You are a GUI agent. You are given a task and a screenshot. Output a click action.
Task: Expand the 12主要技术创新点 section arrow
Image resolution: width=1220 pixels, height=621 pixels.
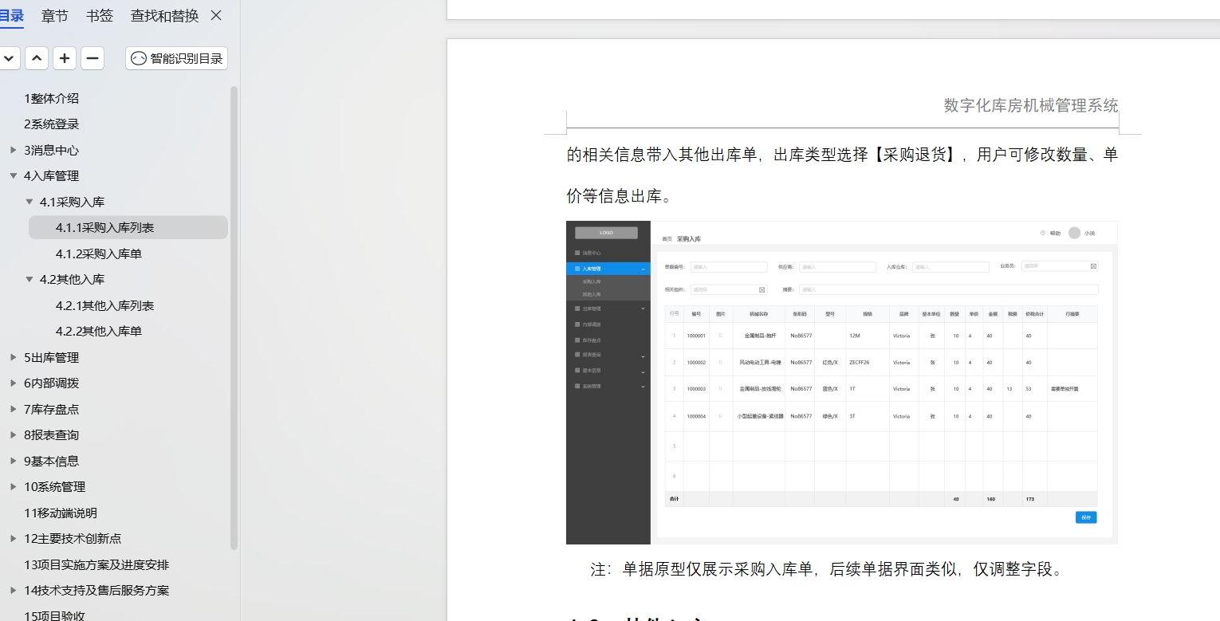tap(13, 539)
